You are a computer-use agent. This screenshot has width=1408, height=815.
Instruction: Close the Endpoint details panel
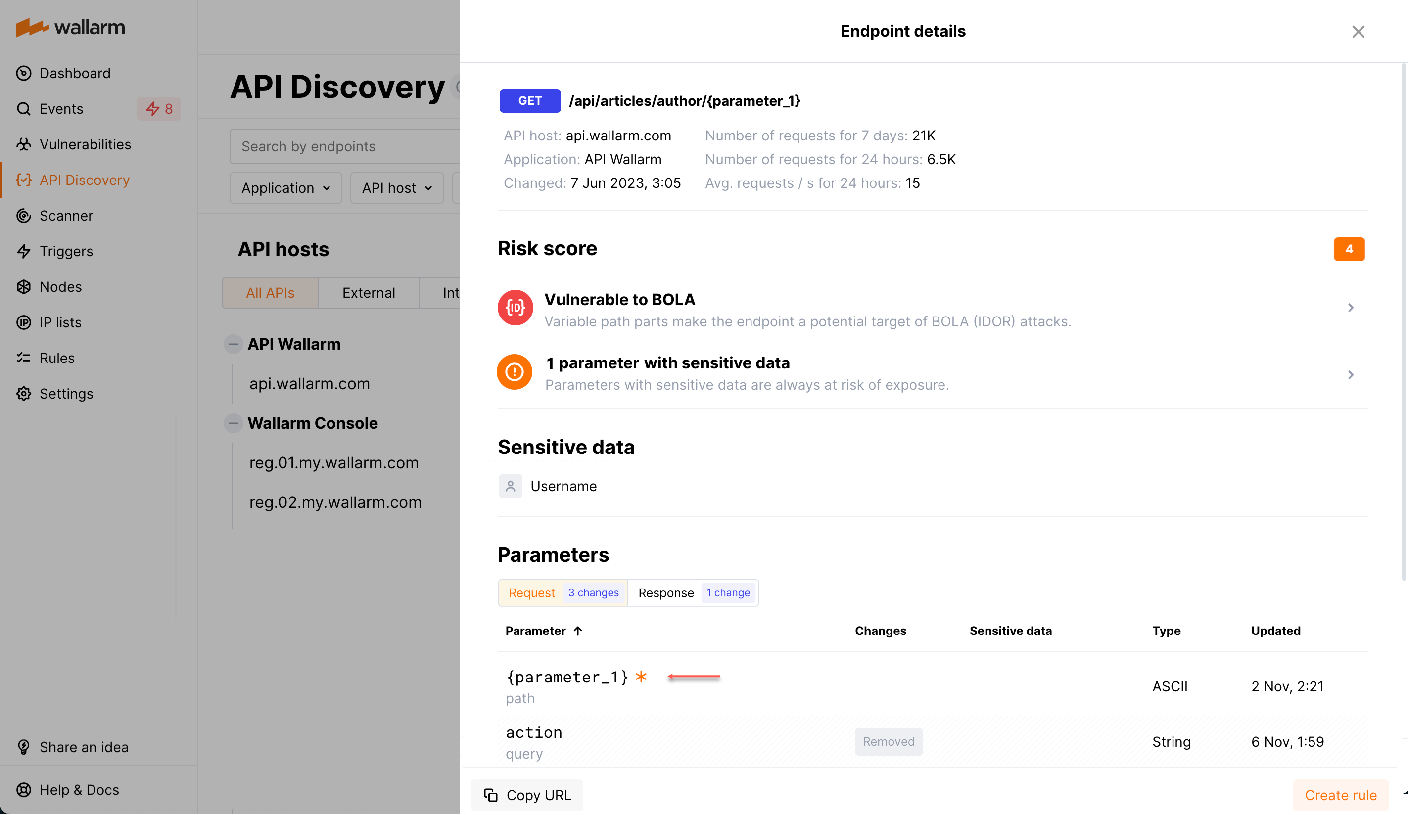[1358, 32]
